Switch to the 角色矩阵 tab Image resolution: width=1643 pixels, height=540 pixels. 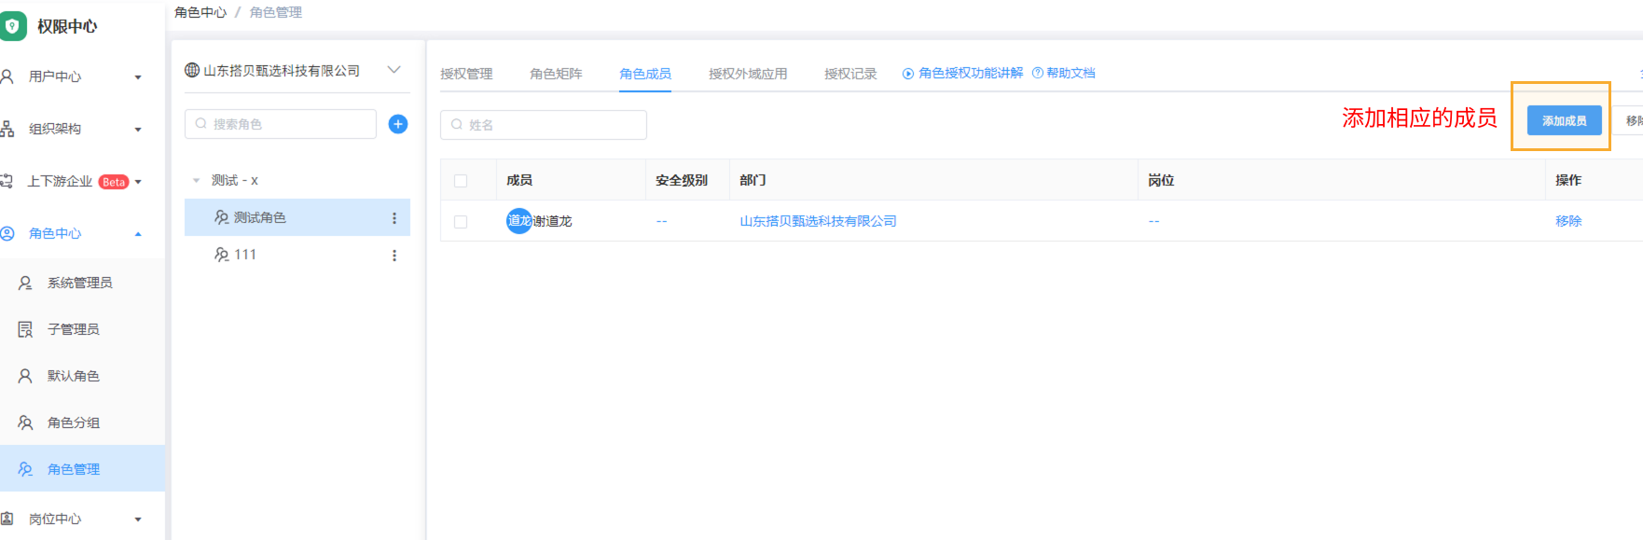point(556,74)
